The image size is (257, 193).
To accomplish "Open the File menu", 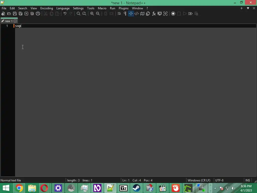I will 4,8.
